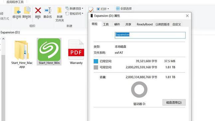This screenshot has height=121, width=215.
Task: Click the exFAT file system value
Action: click(119, 53)
